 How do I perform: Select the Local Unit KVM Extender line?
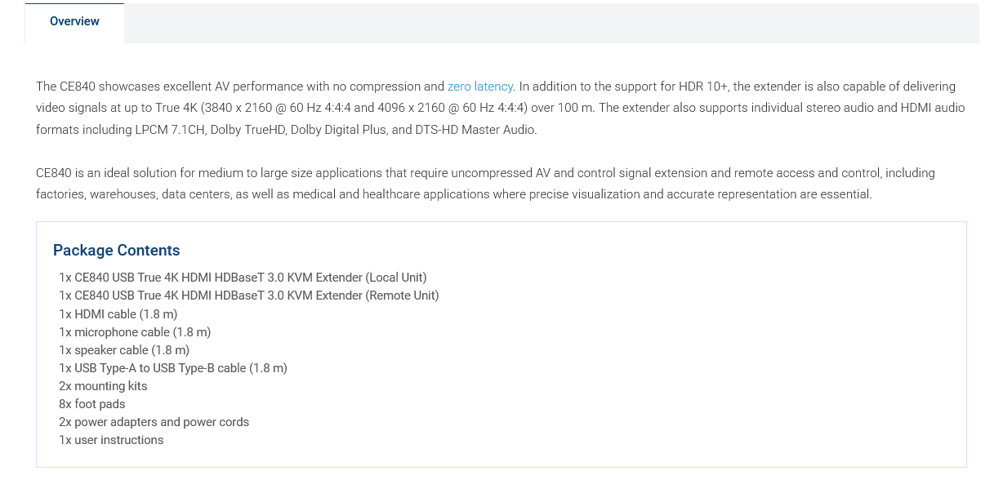pyautogui.click(x=243, y=278)
